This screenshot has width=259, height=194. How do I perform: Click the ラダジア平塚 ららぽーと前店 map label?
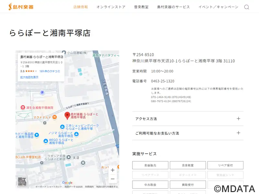coord(55,157)
